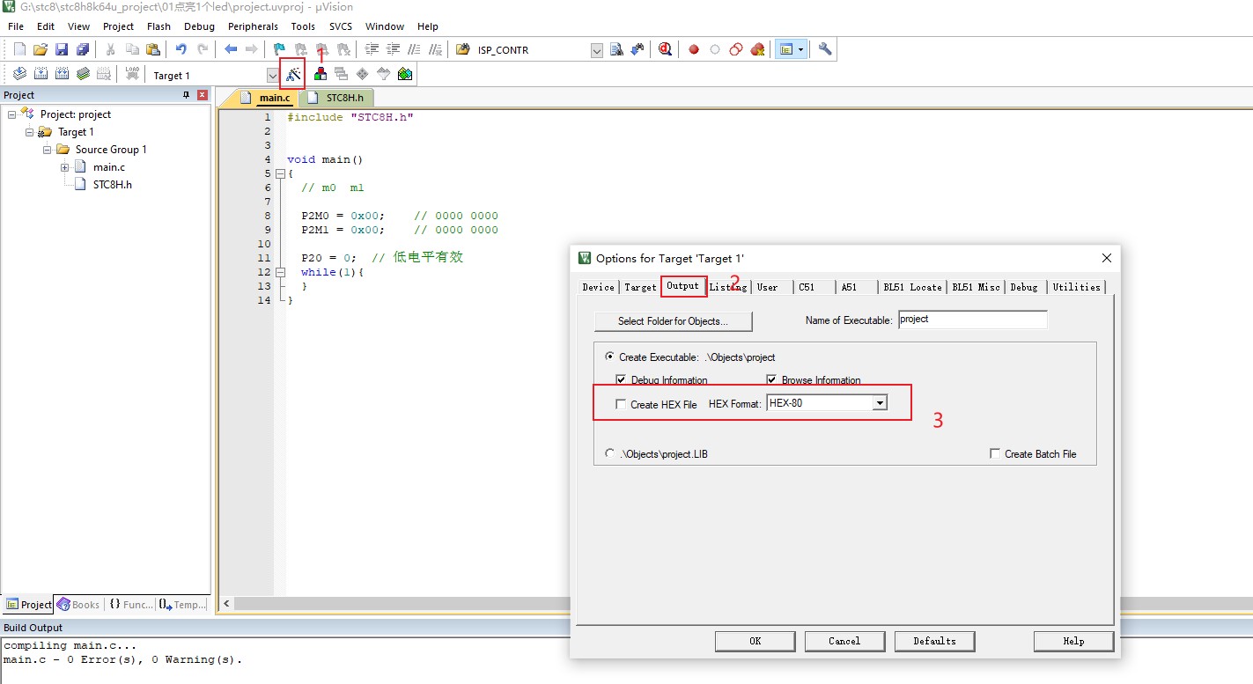Click the Open file folder icon

pos(41,49)
